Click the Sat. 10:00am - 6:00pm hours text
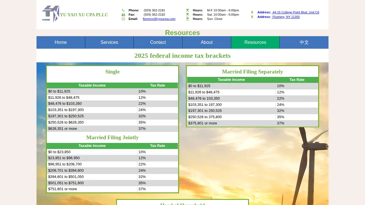This screenshot has height=205, width=365. tap(223, 15)
